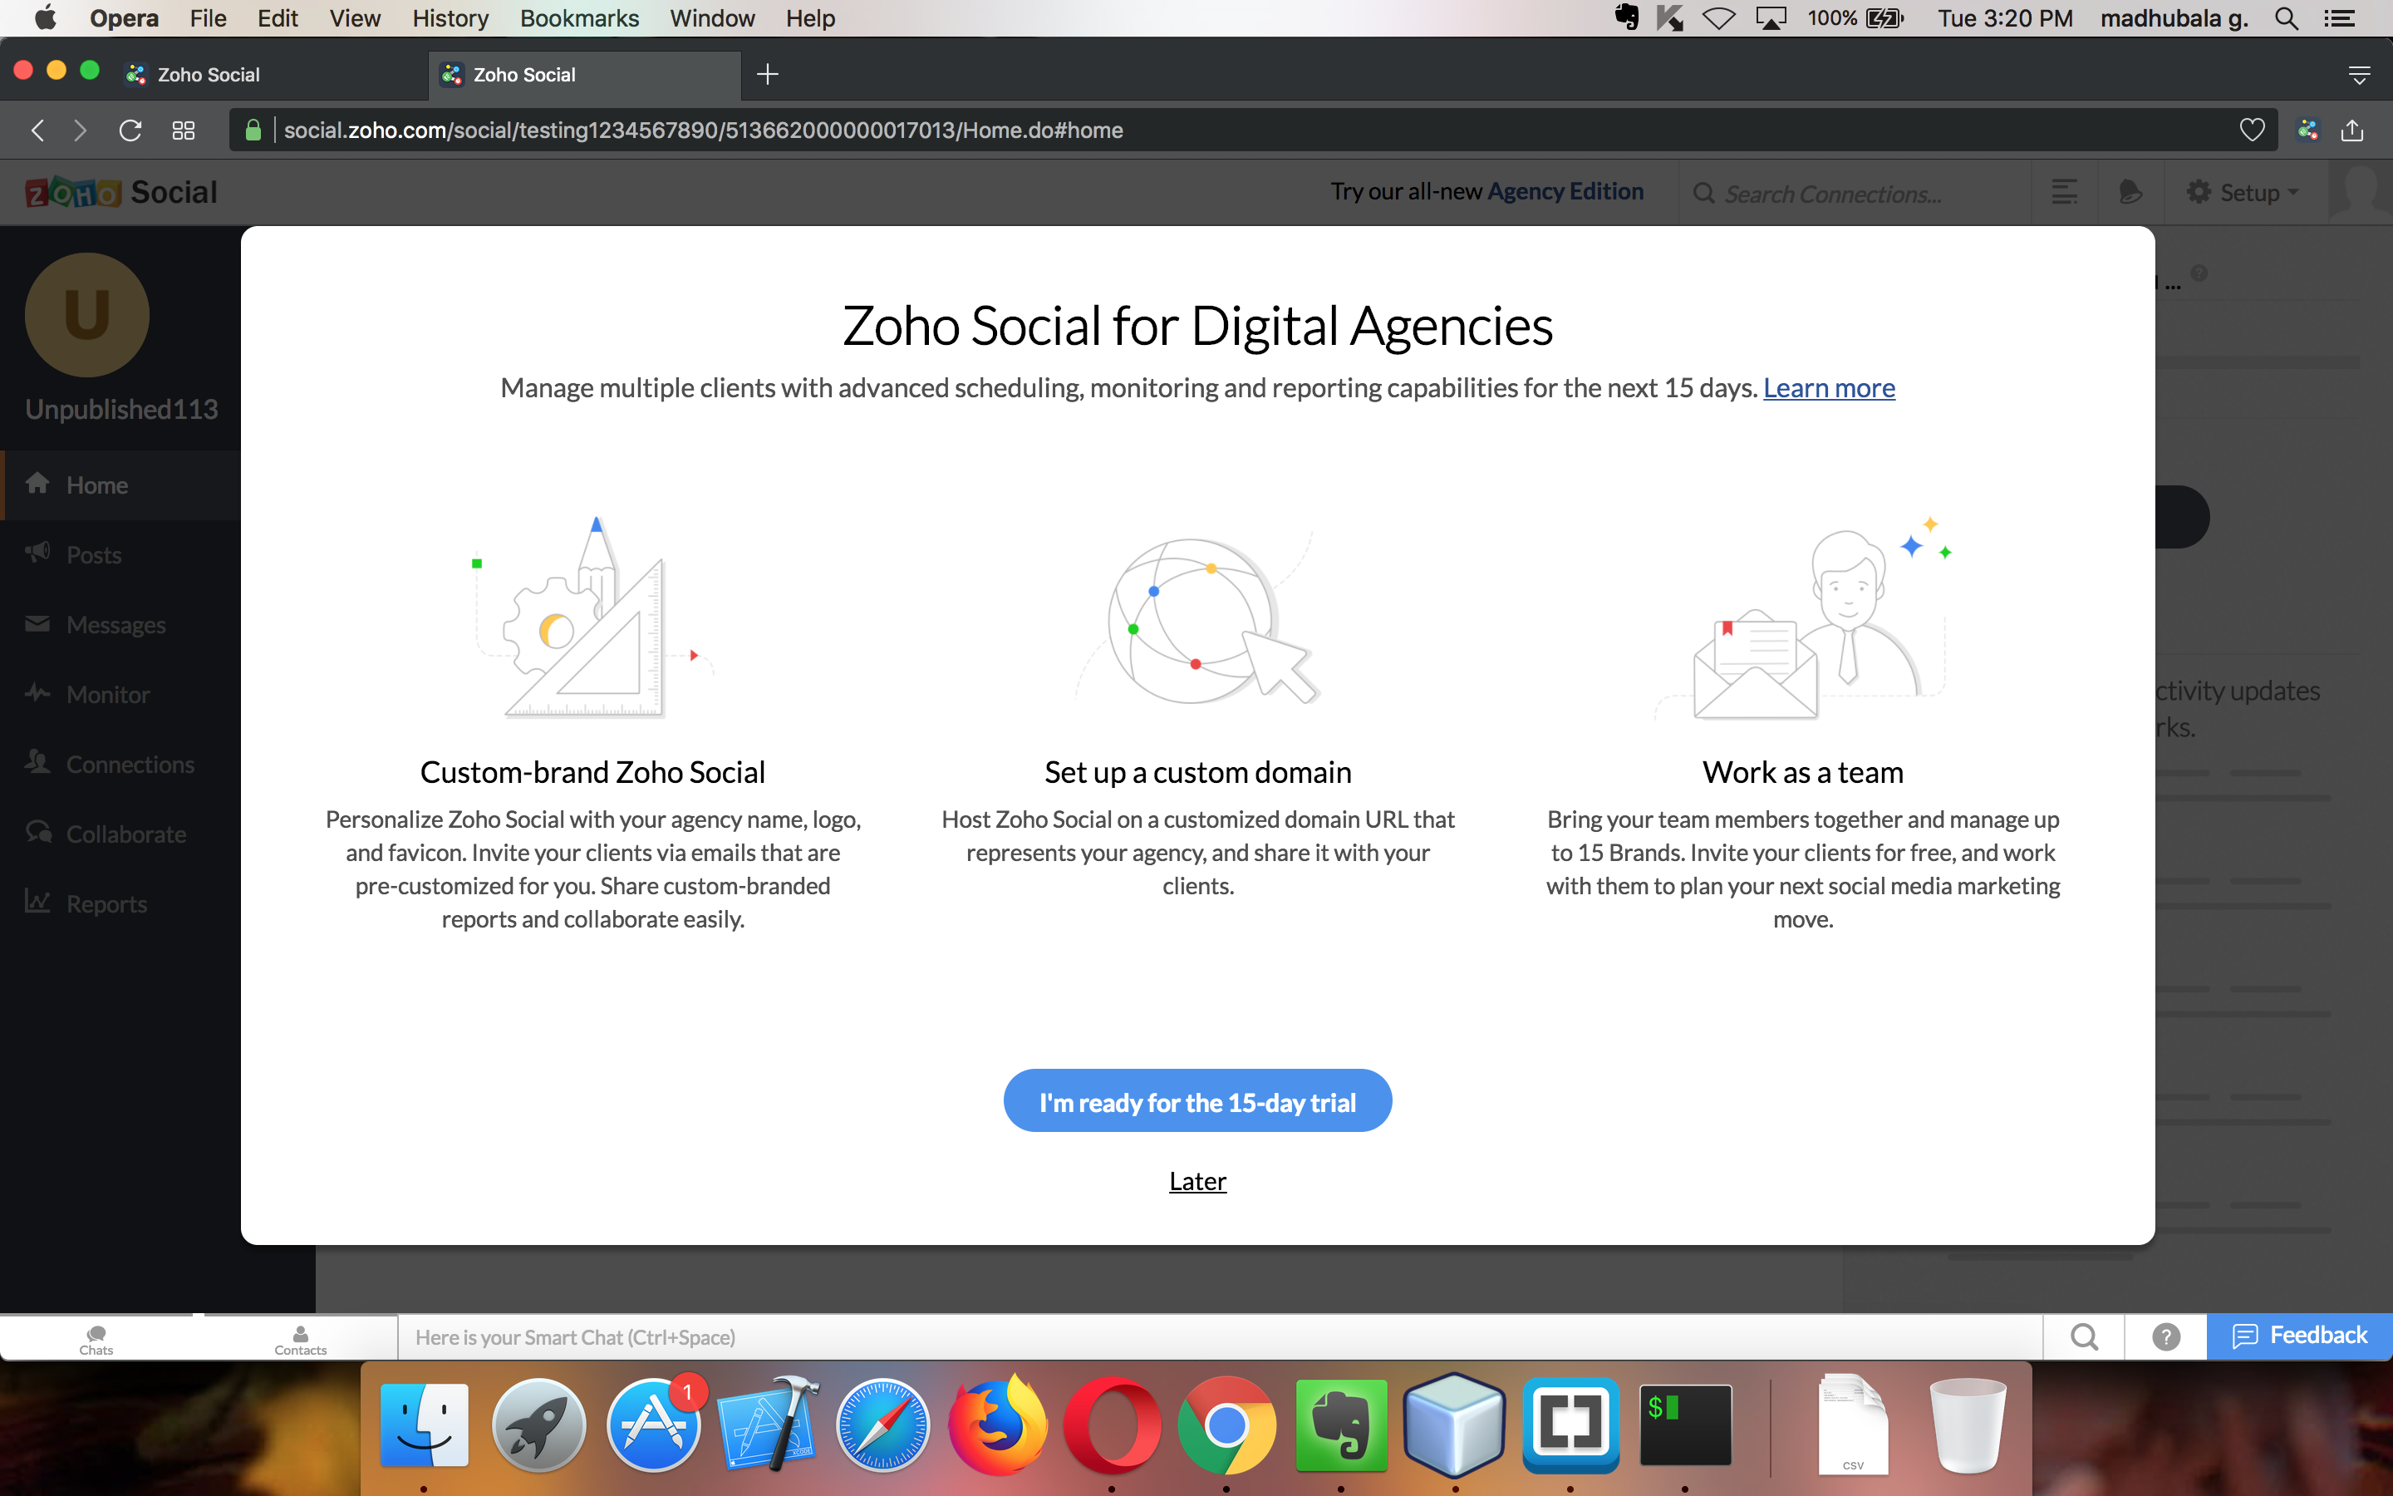Open Reports in the sidebar
Image resolution: width=2393 pixels, height=1496 pixels.
pos(120,903)
